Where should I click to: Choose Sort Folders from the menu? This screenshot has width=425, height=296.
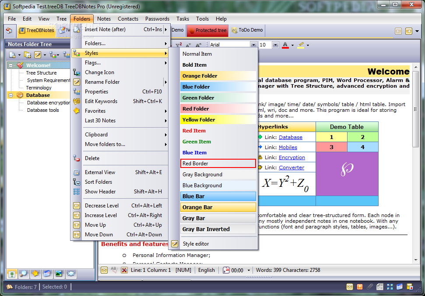point(119,182)
